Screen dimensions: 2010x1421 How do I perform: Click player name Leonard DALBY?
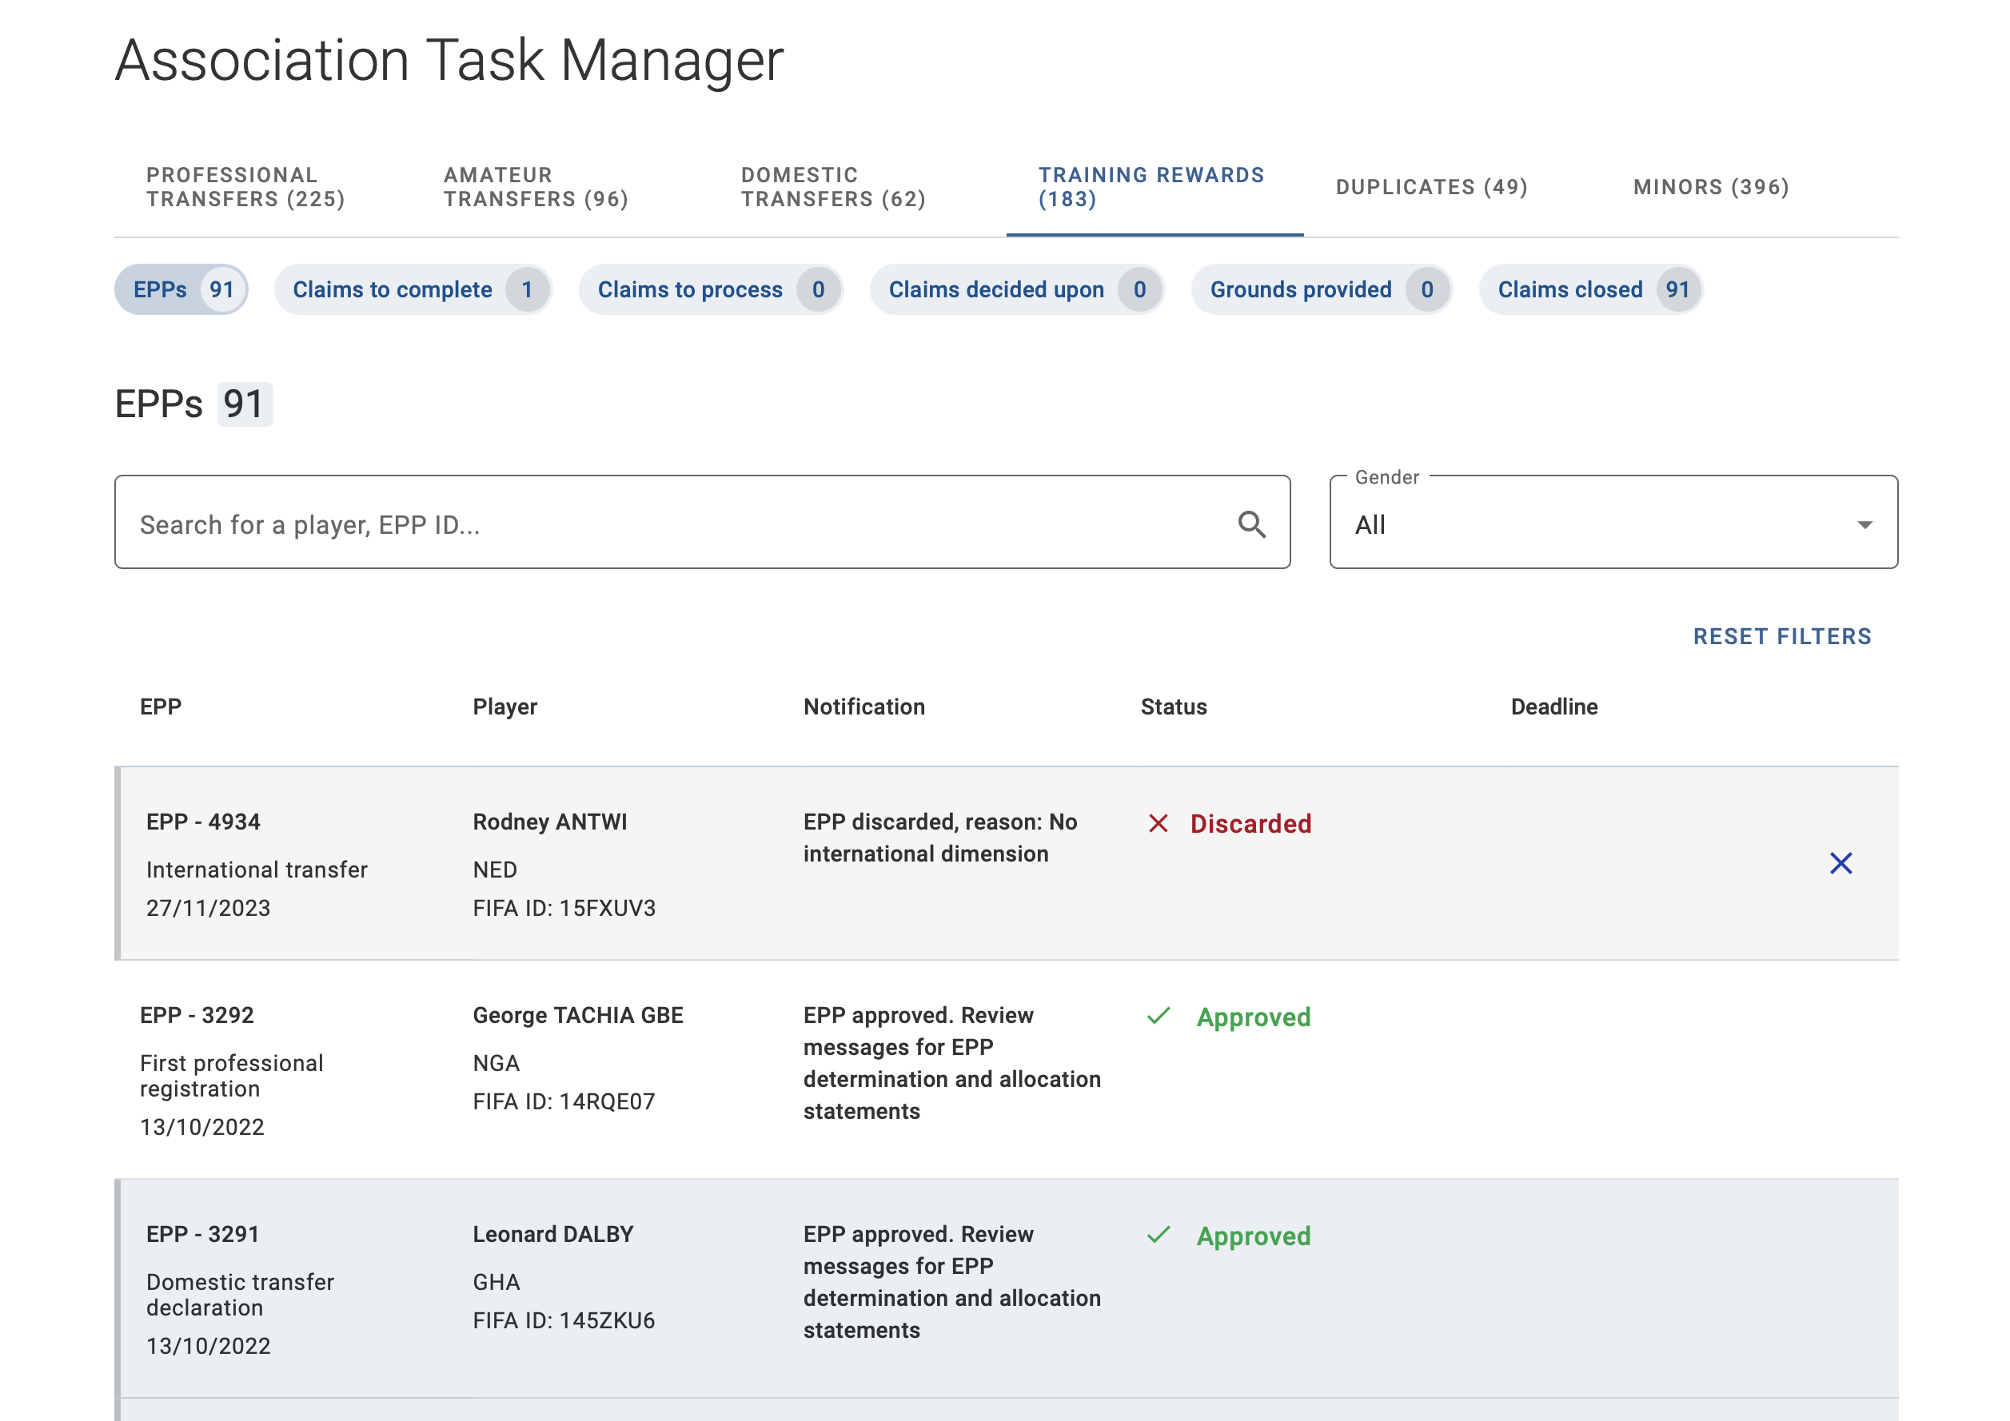(553, 1235)
